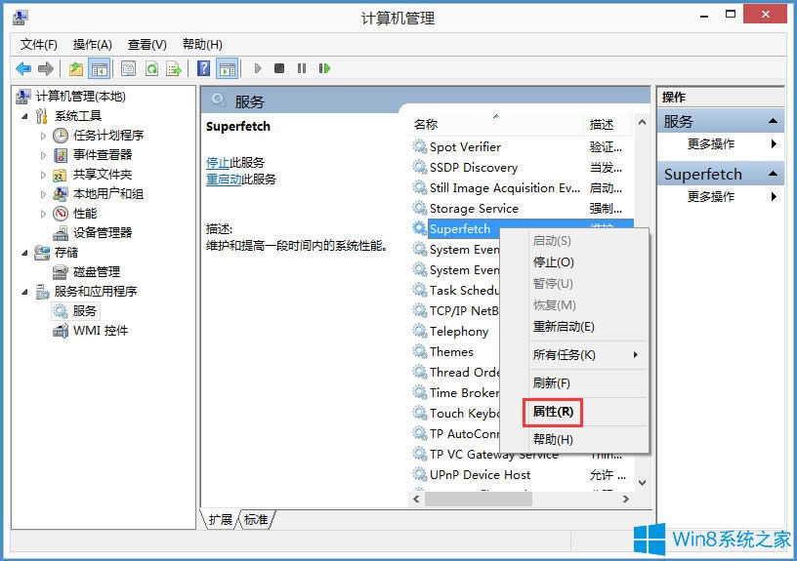Click the Up one level folder icon
Viewport: 797px width, 561px height.
(76, 68)
